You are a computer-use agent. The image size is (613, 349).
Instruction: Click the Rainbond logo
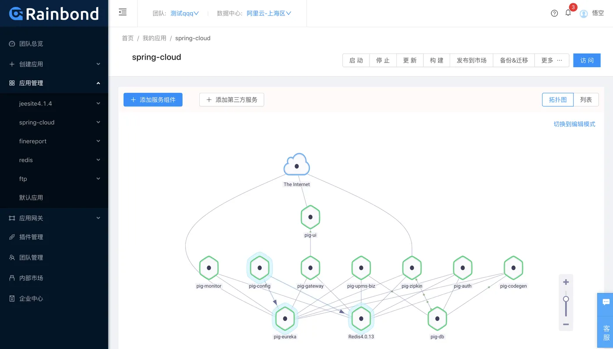[x=54, y=14]
